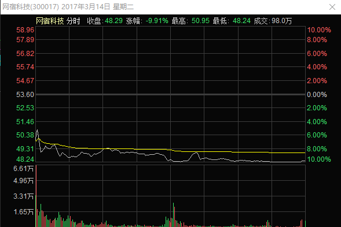Click the 57.89 price axis label
The width and height of the screenshot is (341, 227).
[x=25, y=40]
